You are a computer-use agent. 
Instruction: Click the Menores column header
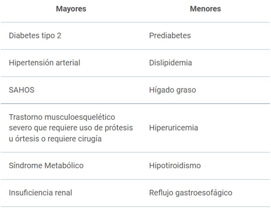click(x=205, y=9)
